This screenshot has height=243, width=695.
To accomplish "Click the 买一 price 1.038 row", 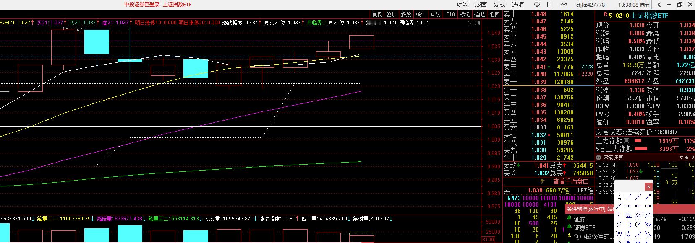I will [x=548, y=90].
